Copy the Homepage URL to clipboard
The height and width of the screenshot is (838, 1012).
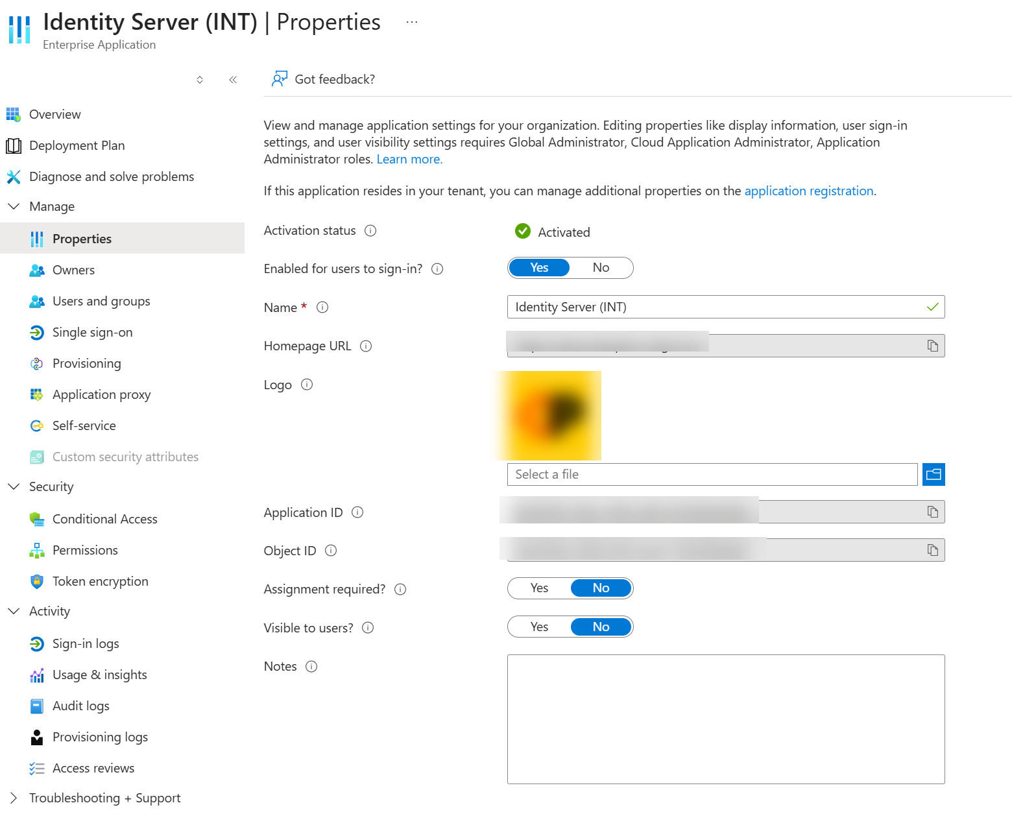coord(933,346)
